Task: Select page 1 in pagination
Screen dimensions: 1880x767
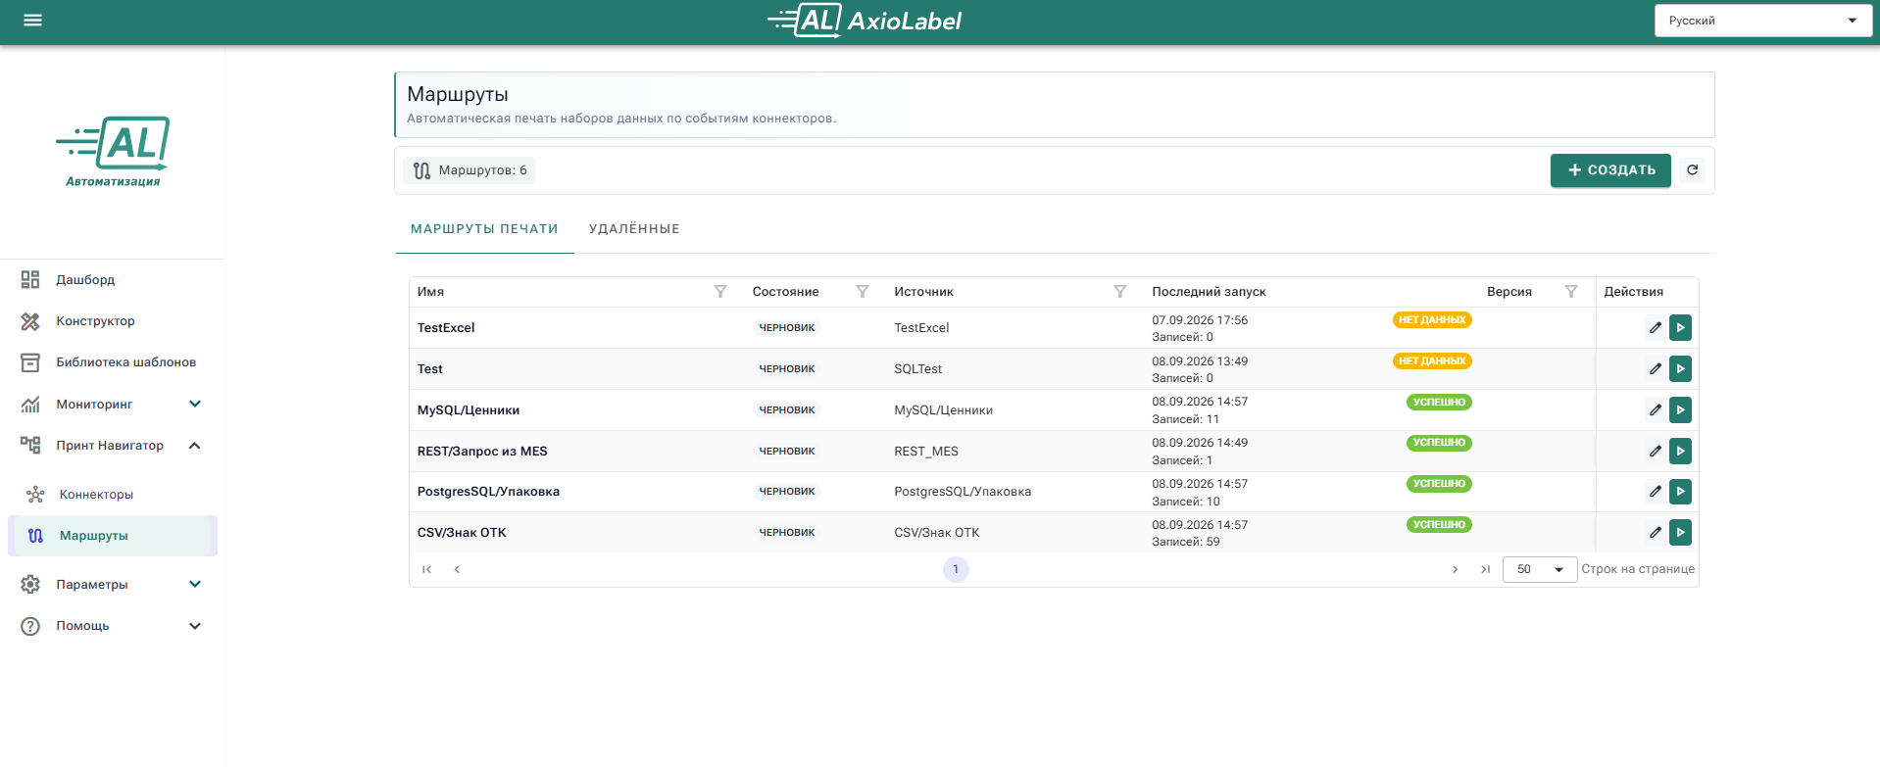Action: tap(956, 569)
